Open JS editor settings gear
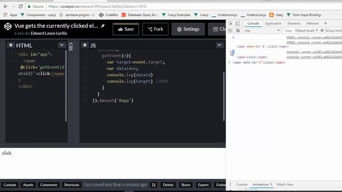The height and width of the screenshot is (192, 342). (x=85, y=45)
